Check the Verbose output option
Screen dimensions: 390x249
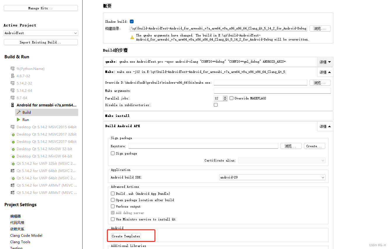pos(113,206)
